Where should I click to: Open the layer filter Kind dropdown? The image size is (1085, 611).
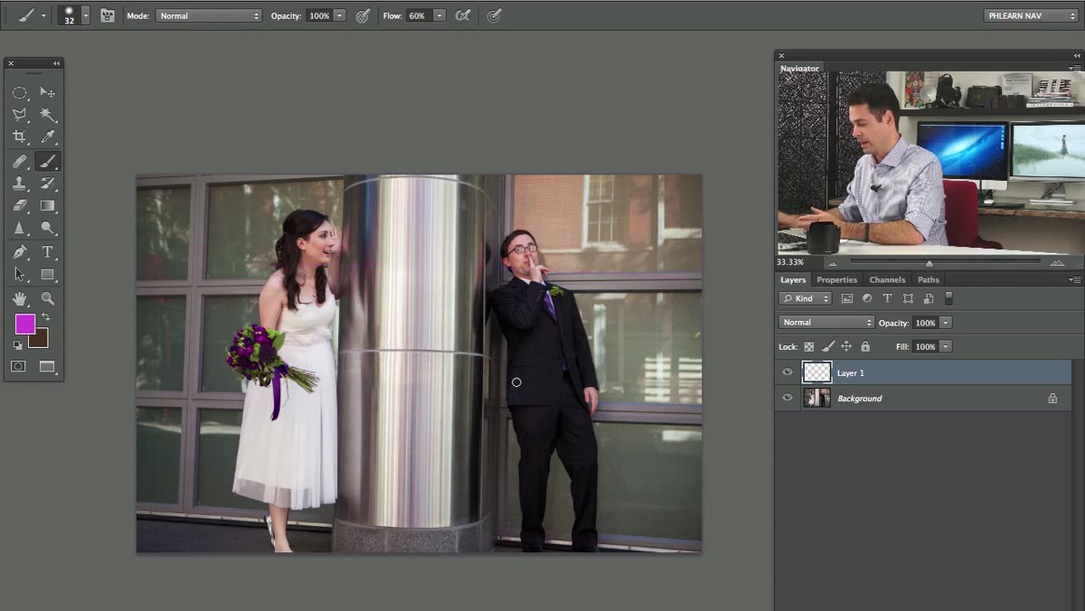point(805,298)
